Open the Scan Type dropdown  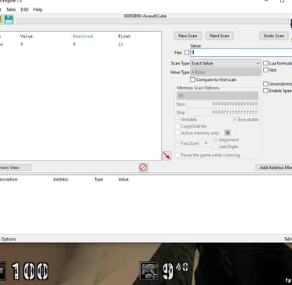pos(226,63)
